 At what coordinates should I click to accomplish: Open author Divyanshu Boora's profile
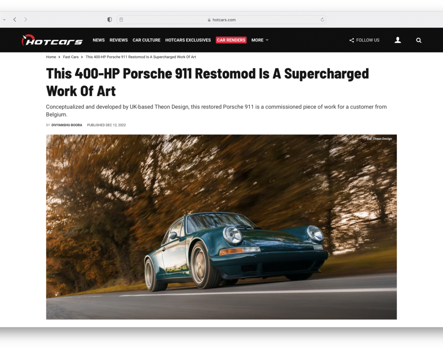pyautogui.click(x=67, y=125)
